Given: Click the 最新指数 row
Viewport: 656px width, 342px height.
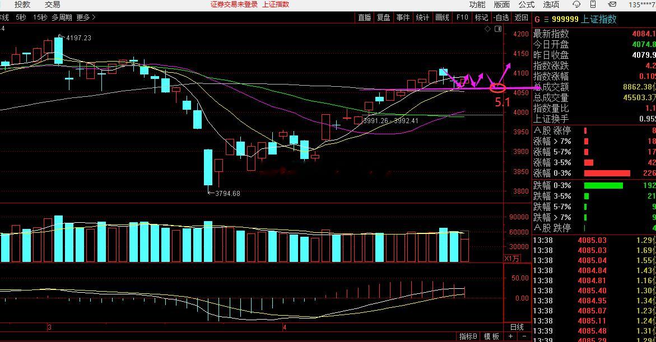Looking at the screenshot, I should 594,34.
